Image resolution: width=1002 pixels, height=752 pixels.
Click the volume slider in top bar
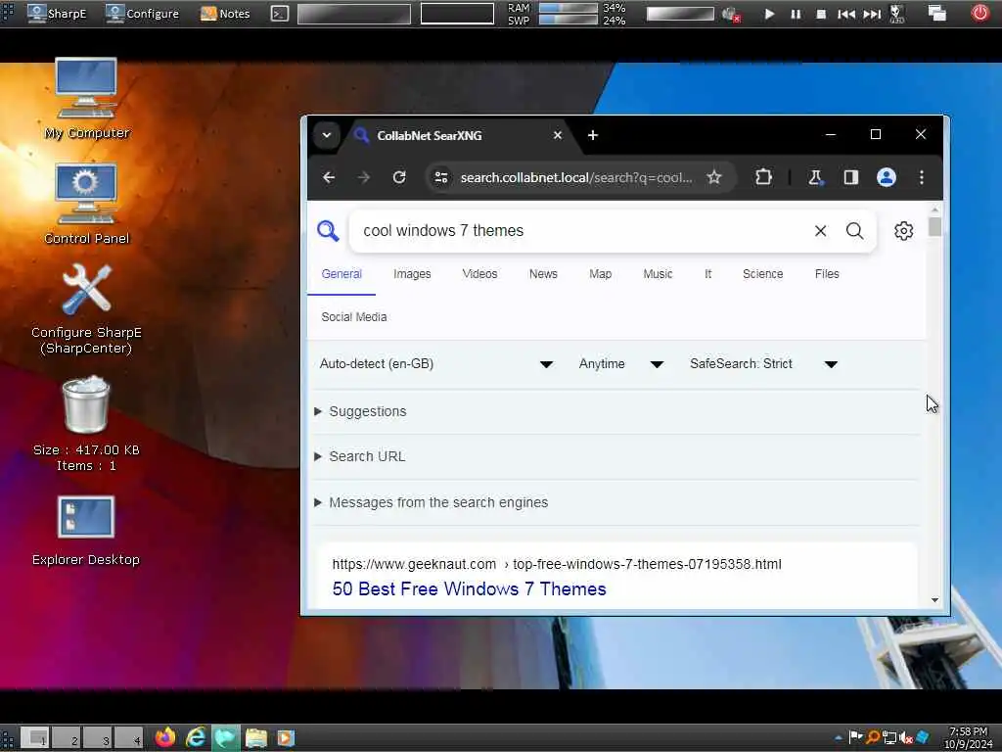point(680,14)
